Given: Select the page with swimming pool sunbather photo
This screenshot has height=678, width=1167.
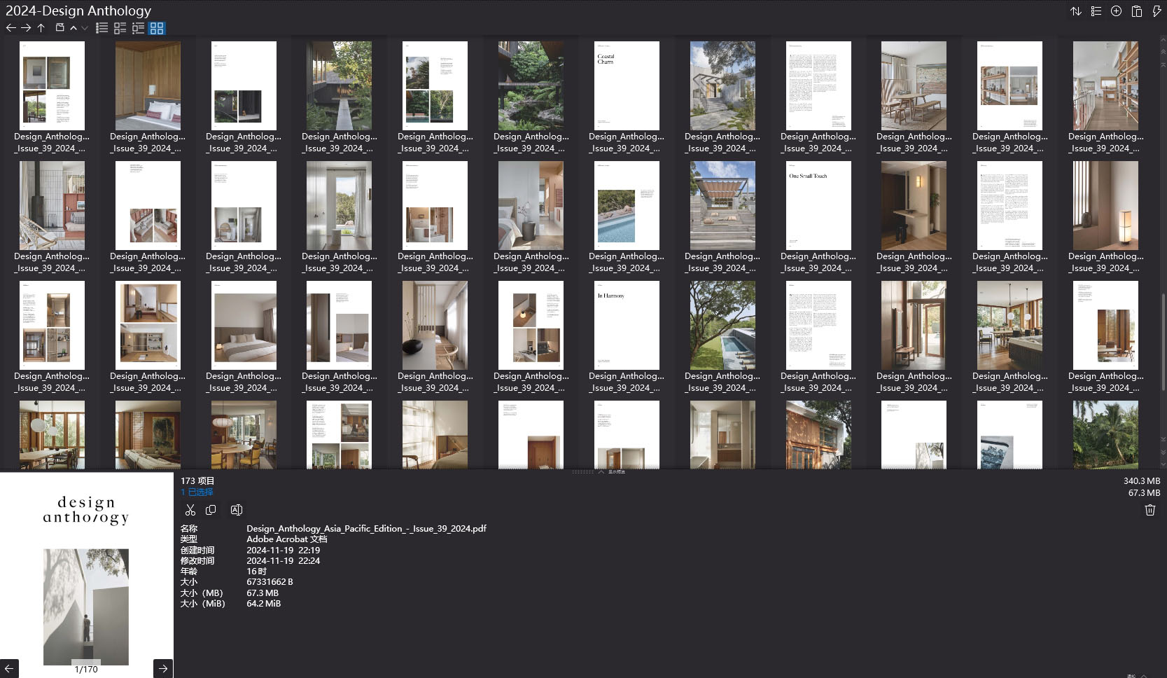Looking at the screenshot, I should pyautogui.click(x=627, y=205).
